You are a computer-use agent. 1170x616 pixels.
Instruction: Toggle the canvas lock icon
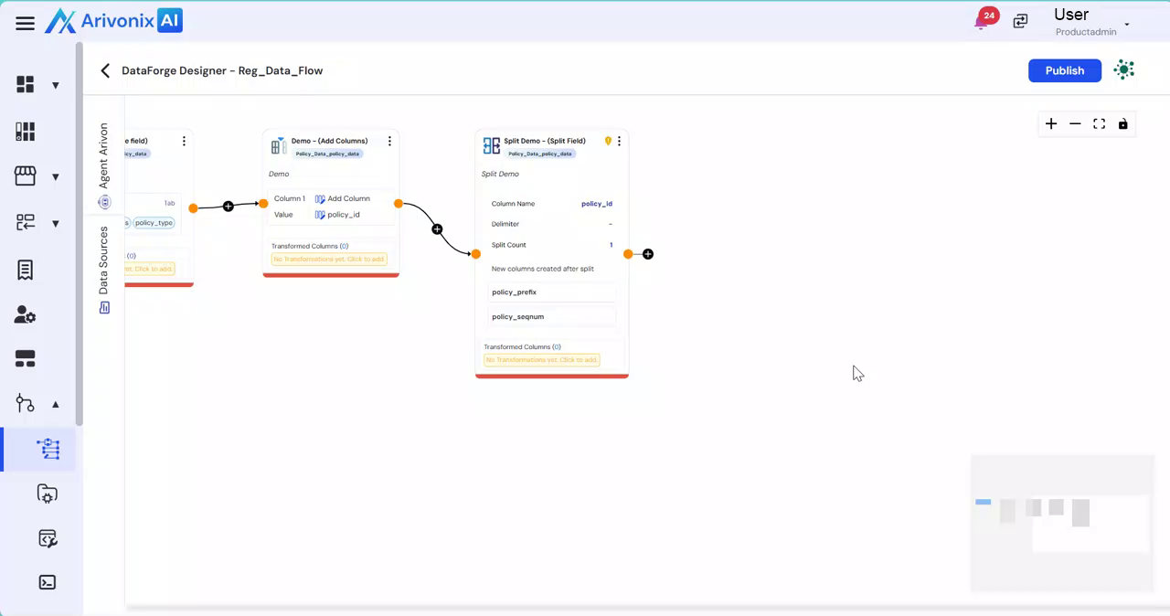click(x=1123, y=124)
